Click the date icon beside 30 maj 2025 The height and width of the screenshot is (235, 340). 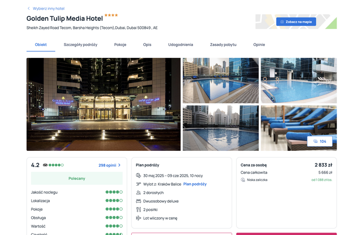click(139, 176)
